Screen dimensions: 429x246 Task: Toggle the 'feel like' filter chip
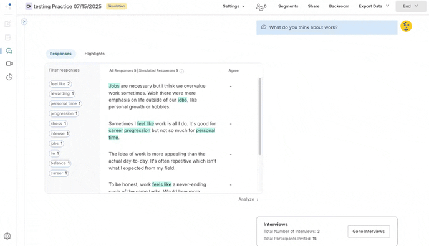(60, 84)
